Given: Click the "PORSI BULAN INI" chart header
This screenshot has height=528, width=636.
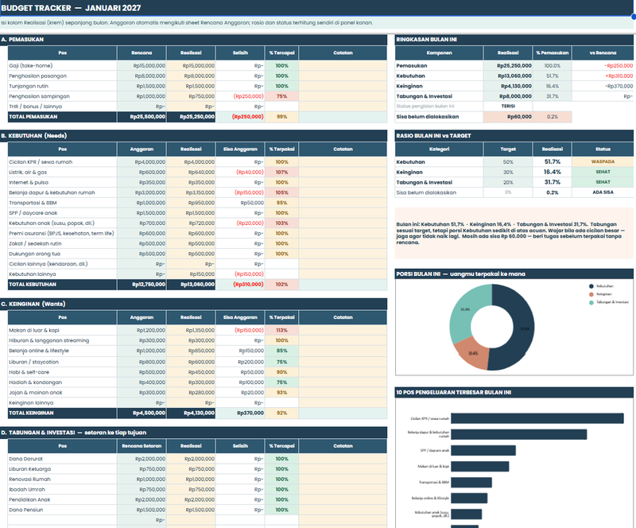Looking at the screenshot, I should coord(514,274).
